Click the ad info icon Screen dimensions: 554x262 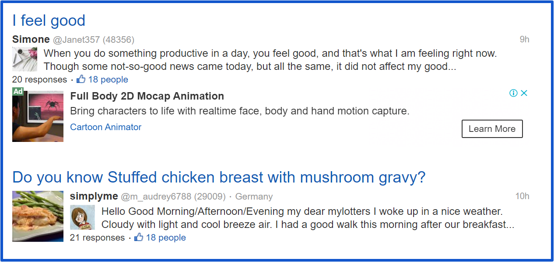click(x=514, y=93)
